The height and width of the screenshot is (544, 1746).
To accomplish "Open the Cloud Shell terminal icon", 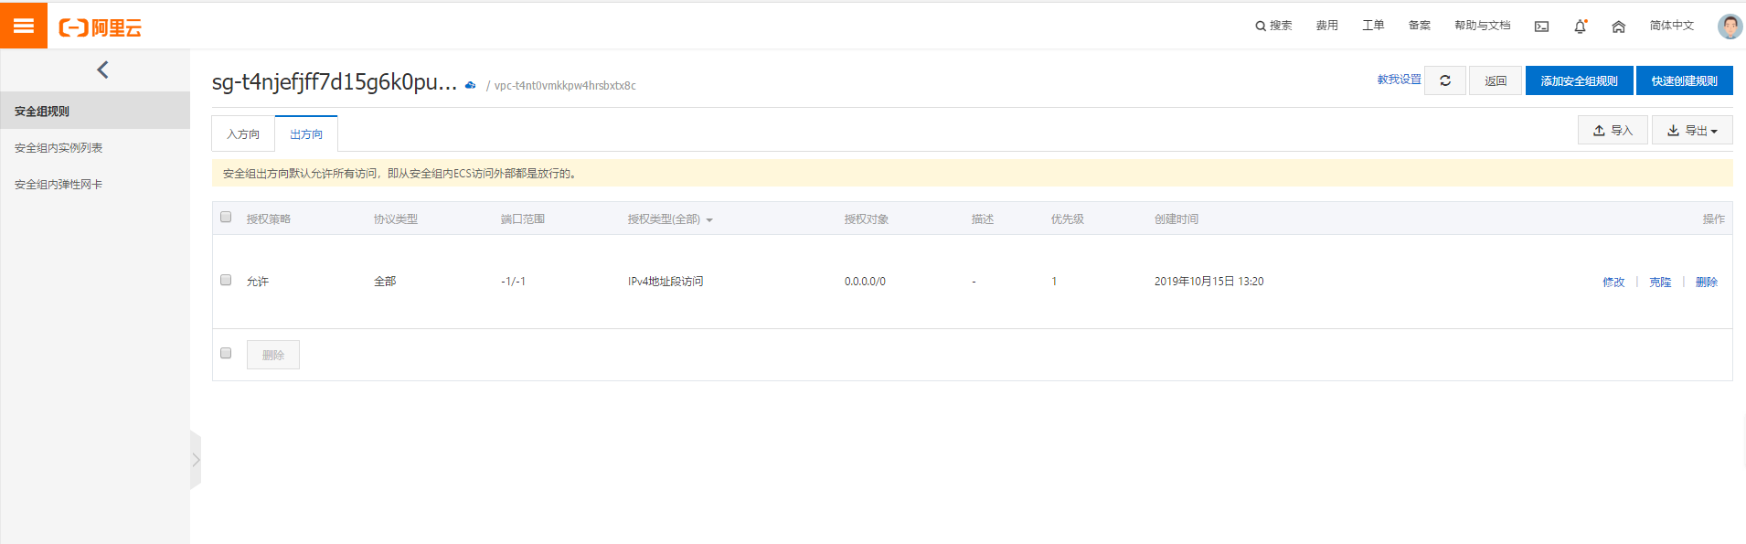I will coord(1541,27).
